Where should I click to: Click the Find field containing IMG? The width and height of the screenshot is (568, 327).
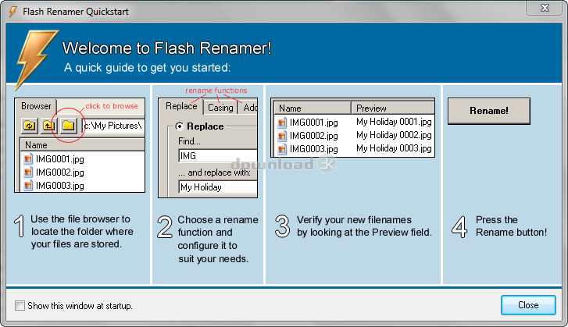pyautogui.click(x=218, y=156)
